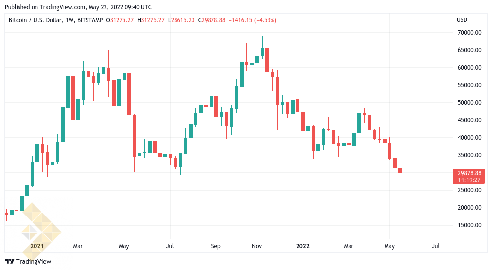This screenshot has height=270, width=492.
Task: Open the TradingView text link
Action: (x=33, y=261)
